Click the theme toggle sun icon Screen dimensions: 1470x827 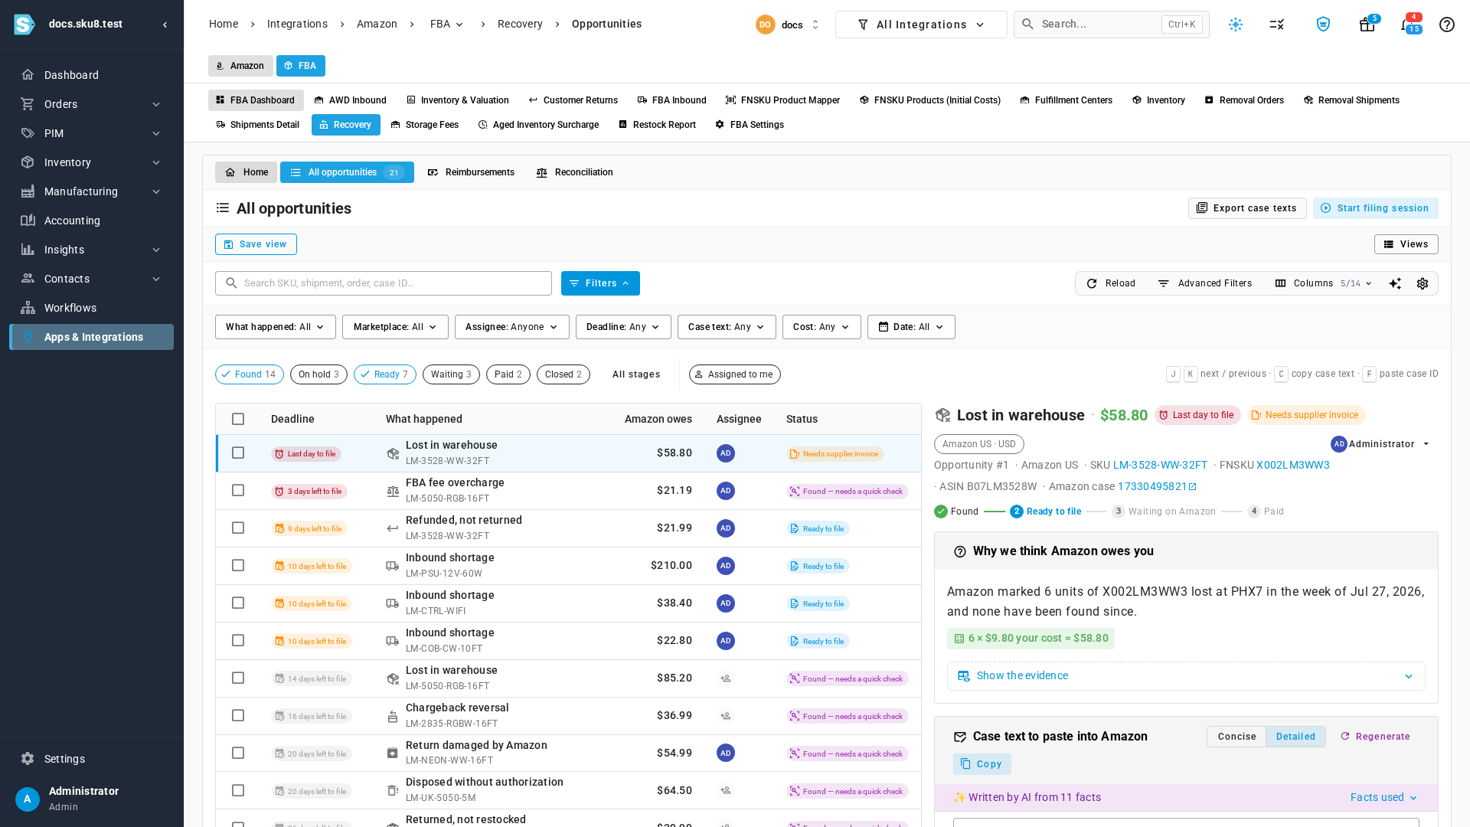pyautogui.click(x=1236, y=25)
